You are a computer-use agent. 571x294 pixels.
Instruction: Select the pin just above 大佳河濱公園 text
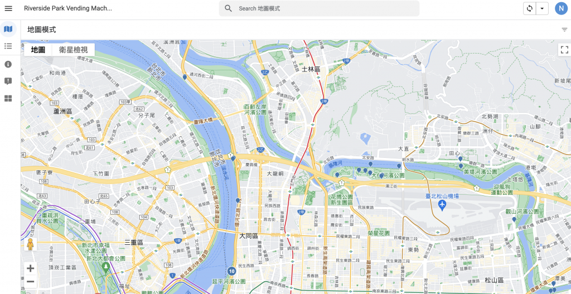pyautogui.click(x=370, y=173)
